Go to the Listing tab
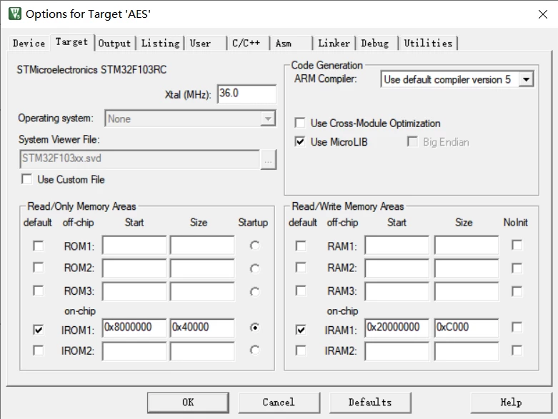558x419 pixels. [x=161, y=44]
